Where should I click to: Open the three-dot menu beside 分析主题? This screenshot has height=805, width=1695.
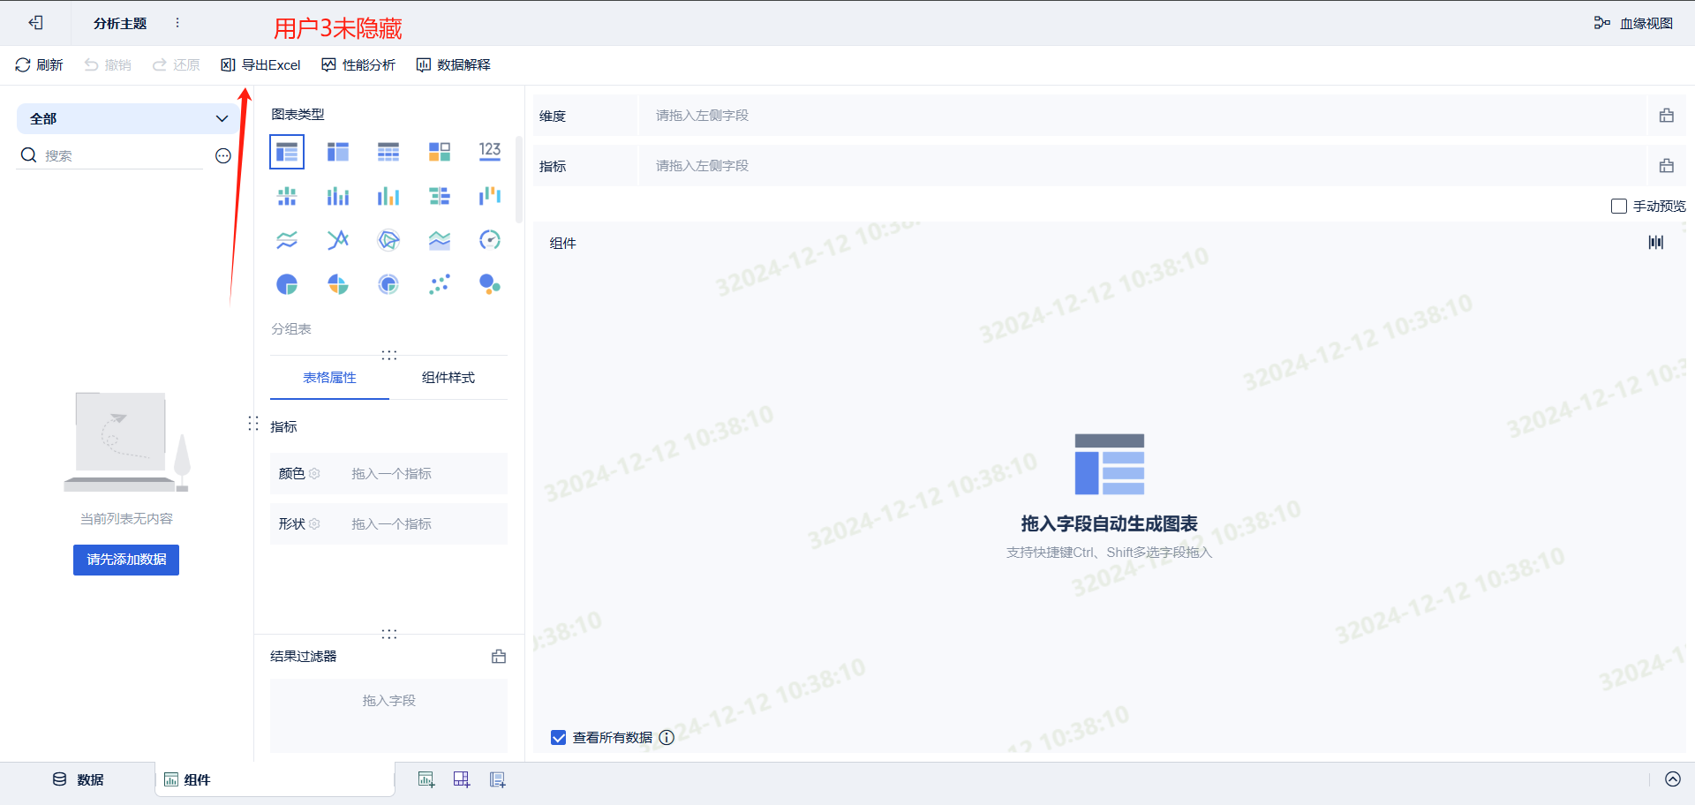click(177, 23)
